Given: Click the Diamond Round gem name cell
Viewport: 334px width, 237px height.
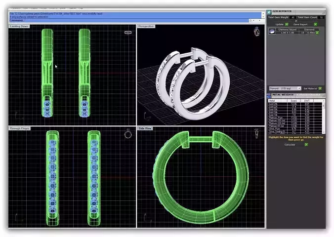Looking at the screenshot, I should click(288, 30).
